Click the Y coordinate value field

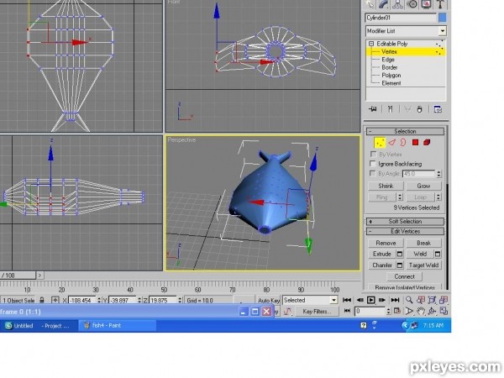(123, 300)
